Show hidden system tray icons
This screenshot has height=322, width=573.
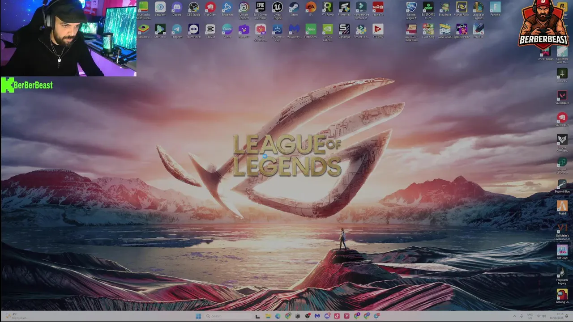pyautogui.click(x=514, y=316)
